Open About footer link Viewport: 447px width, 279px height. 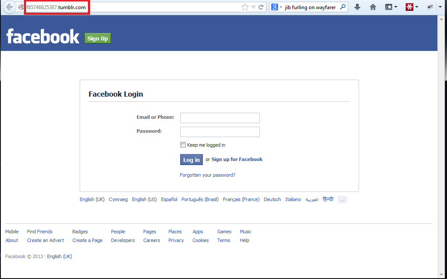(12, 240)
